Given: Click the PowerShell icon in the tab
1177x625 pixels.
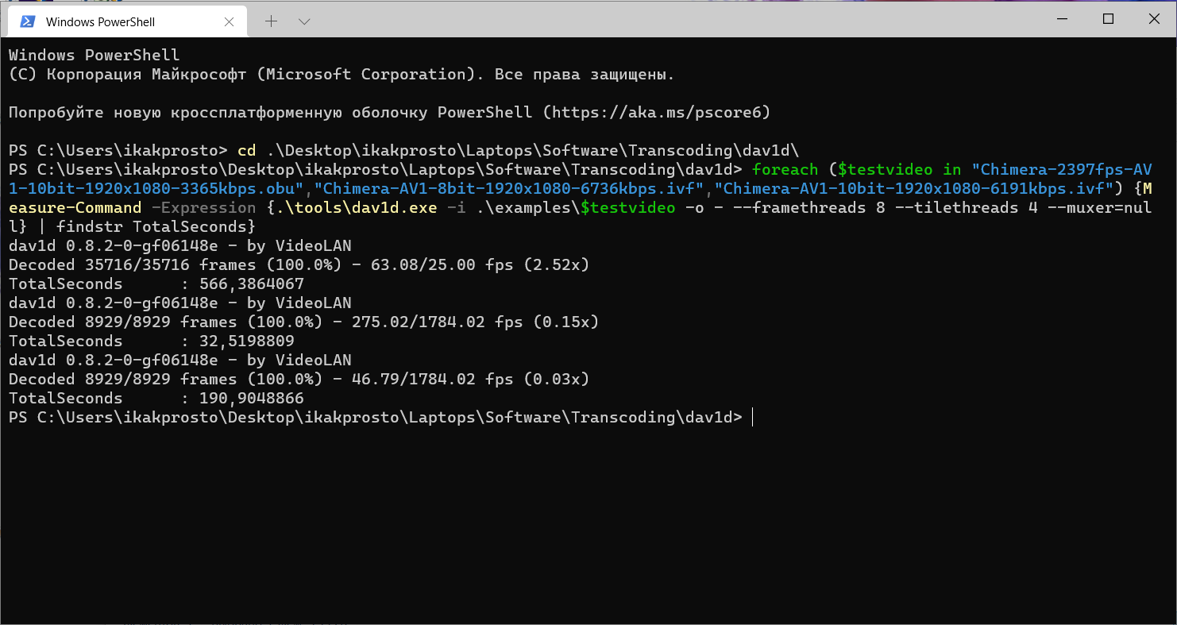Looking at the screenshot, I should coord(28,21).
